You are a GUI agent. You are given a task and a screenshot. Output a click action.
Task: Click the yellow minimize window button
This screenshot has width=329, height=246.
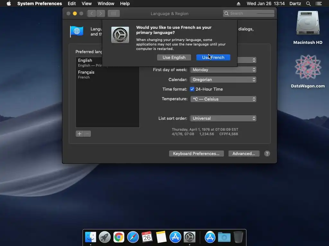[75, 13]
